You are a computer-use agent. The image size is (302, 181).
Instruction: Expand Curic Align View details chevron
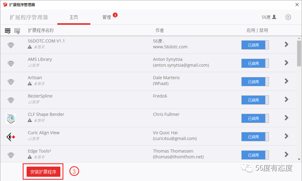click(286, 136)
